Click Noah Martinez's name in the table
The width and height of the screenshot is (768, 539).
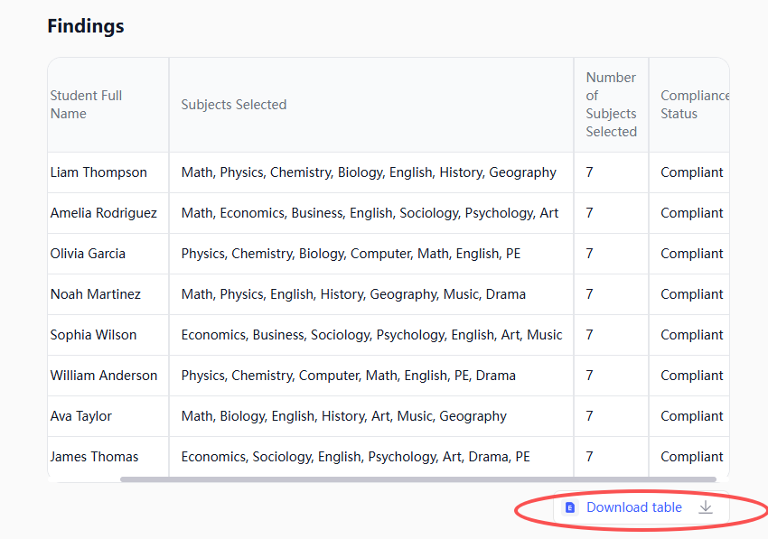pos(95,294)
